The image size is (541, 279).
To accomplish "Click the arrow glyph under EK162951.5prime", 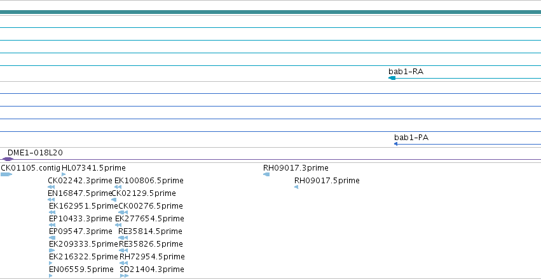I will click(52, 212).
